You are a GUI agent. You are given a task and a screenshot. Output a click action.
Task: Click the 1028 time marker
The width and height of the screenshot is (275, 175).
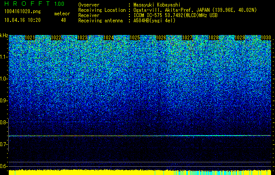(x=213, y=38)
